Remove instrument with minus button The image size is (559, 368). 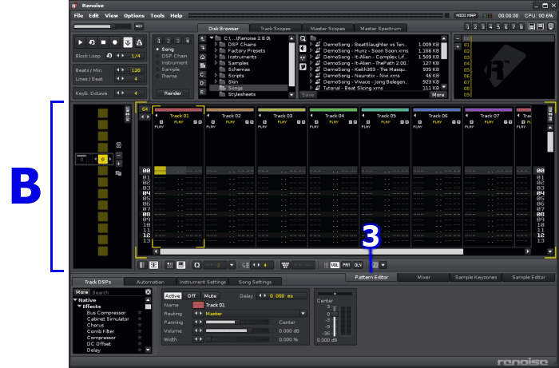pos(458,38)
